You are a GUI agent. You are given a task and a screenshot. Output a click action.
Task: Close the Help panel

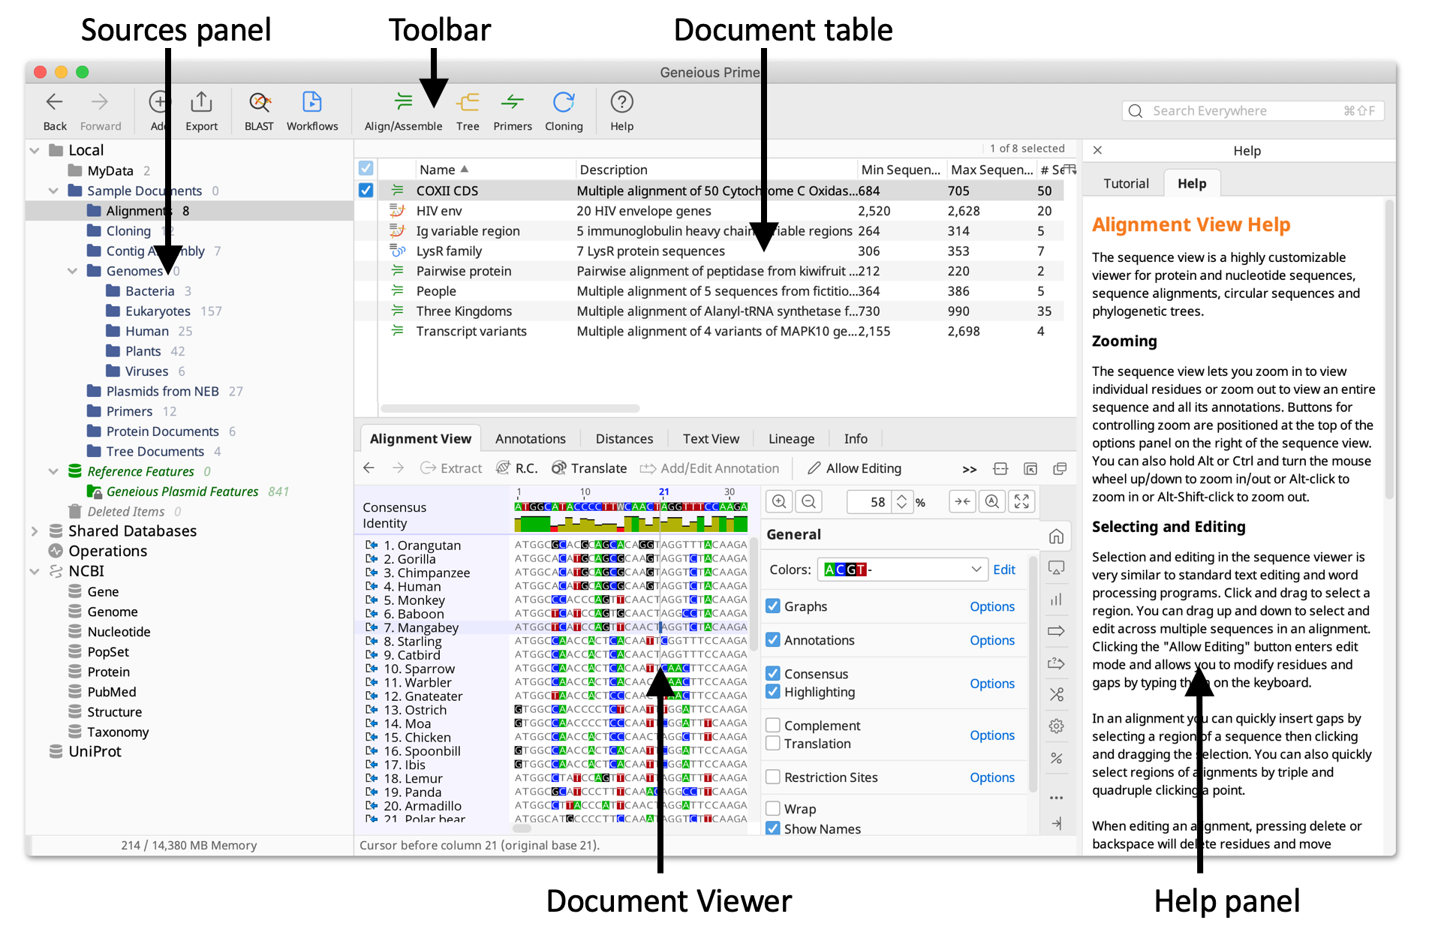tap(1097, 150)
